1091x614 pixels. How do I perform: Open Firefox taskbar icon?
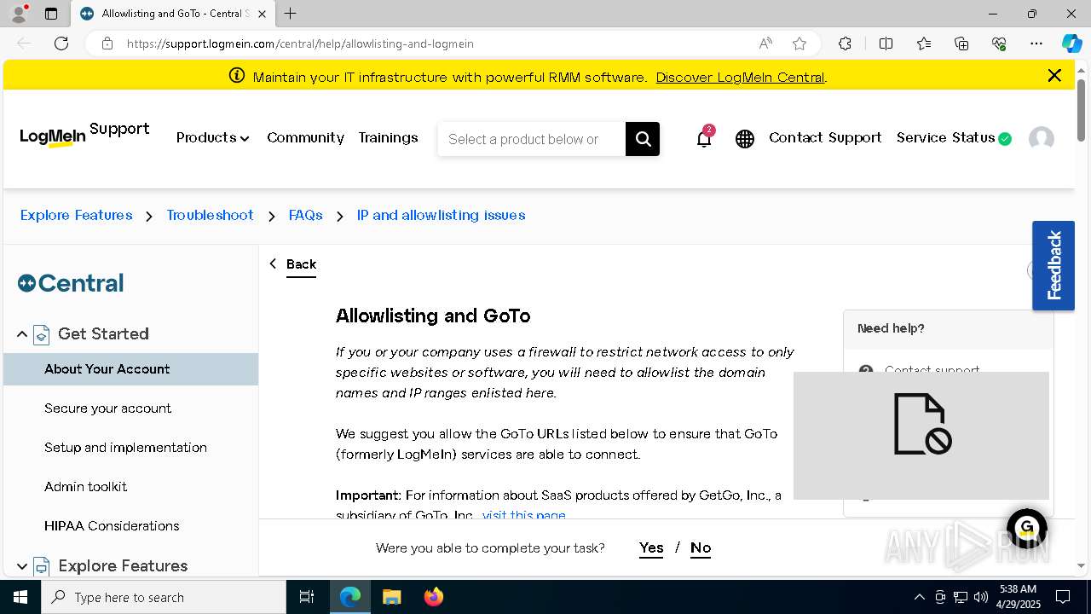(434, 597)
